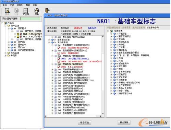Viewport: 171px width, 130px height.
Task: Select the 日产SUV tree row
Action: (20, 47)
